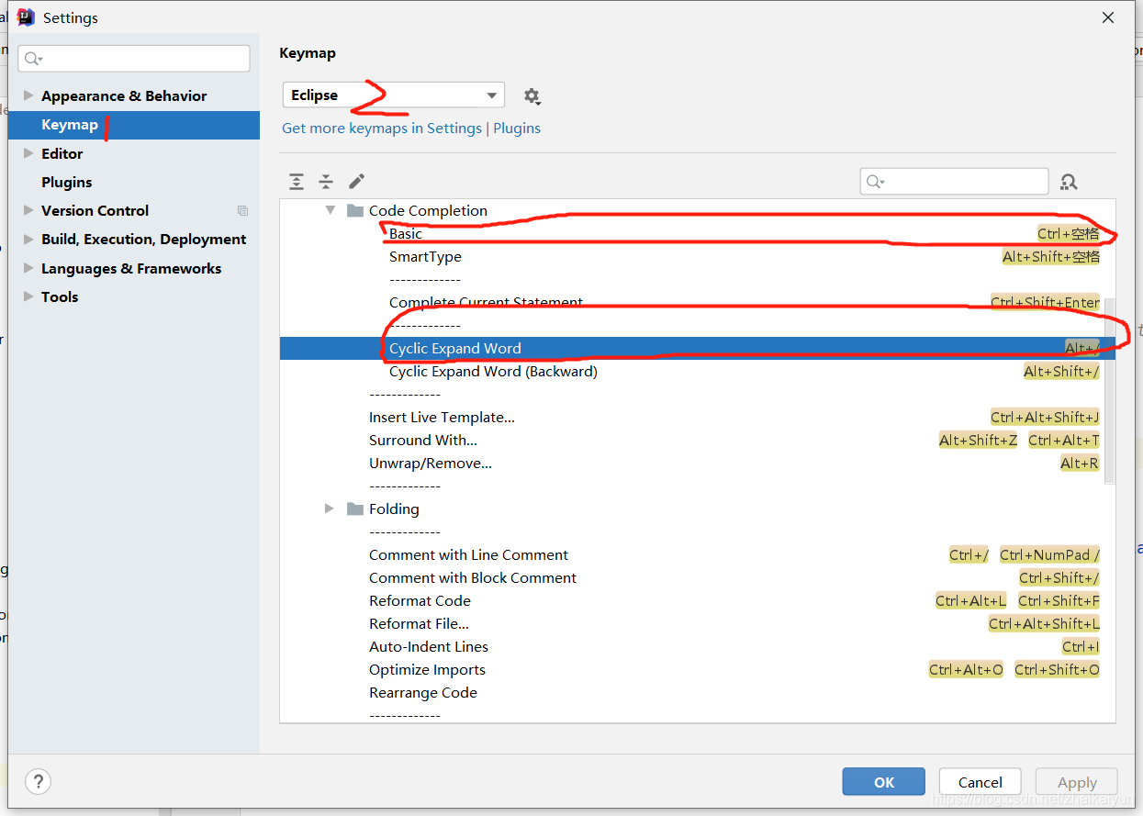Open Appearance & Behavior settings page

click(x=124, y=95)
